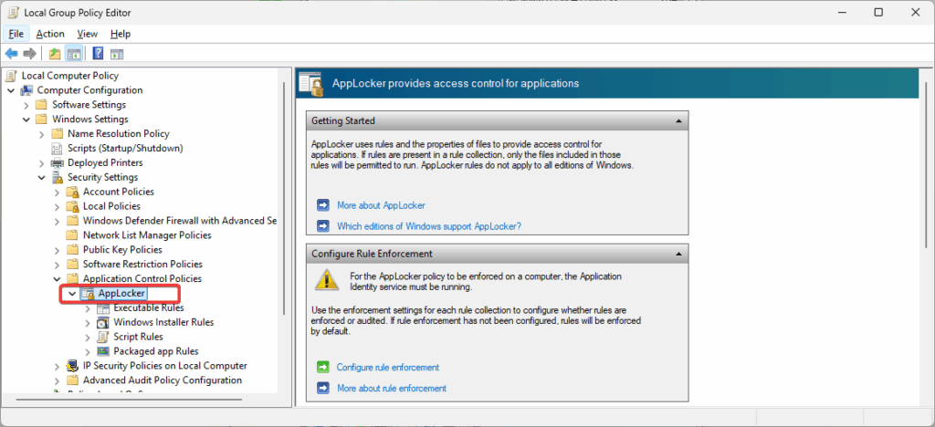The height and width of the screenshot is (427, 935).
Task: Open the Help menu
Action: click(x=121, y=34)
